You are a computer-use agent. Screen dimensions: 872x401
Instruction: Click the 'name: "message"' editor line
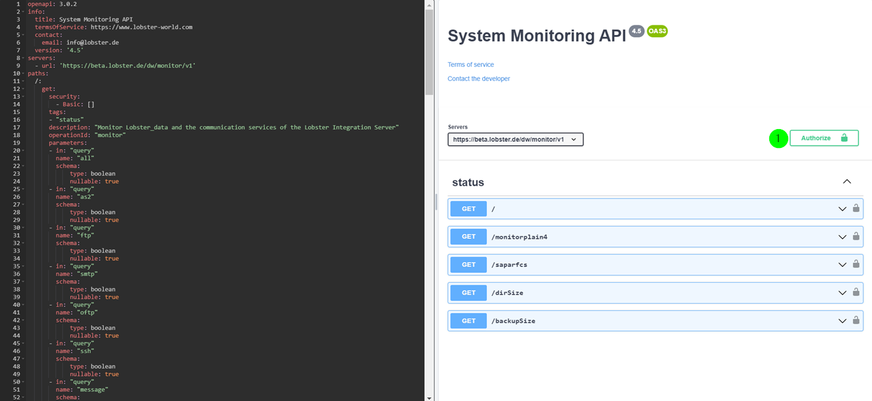tap(82, 389)
